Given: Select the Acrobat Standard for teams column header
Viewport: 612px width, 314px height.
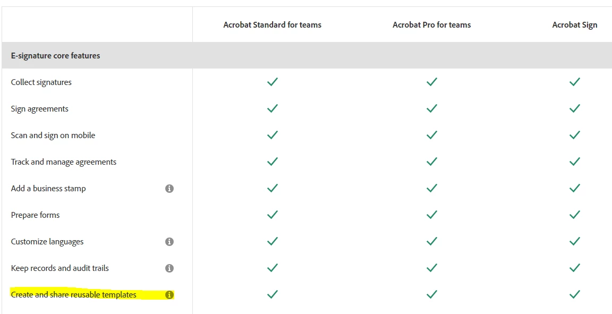Looking at the screenshot, I should click(273, 25).
